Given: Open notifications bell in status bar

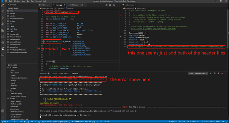Looking at the screenshot, I should click(226, 122).
